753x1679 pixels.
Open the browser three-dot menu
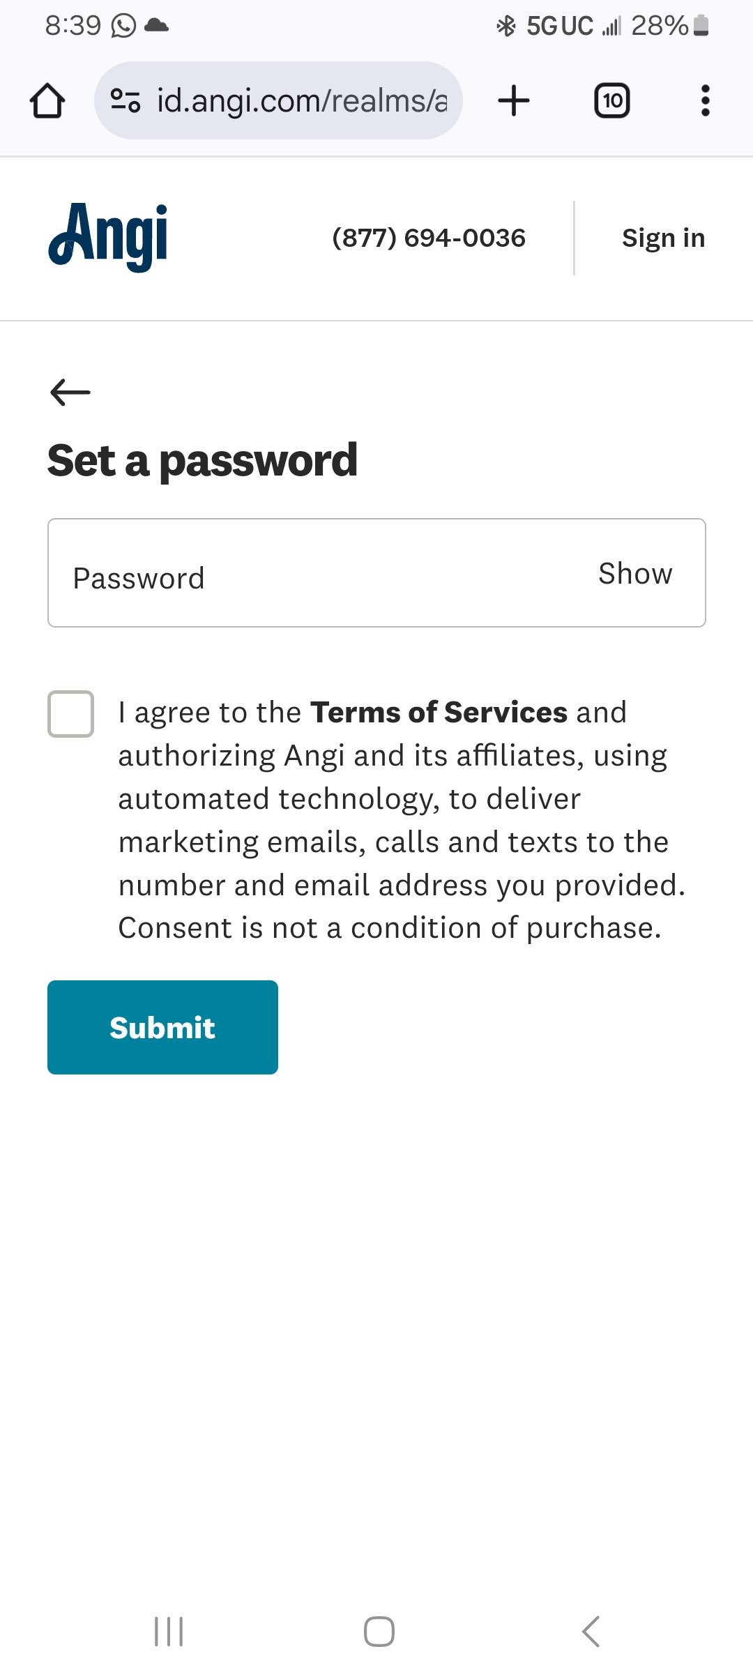[x=705, y=100]
